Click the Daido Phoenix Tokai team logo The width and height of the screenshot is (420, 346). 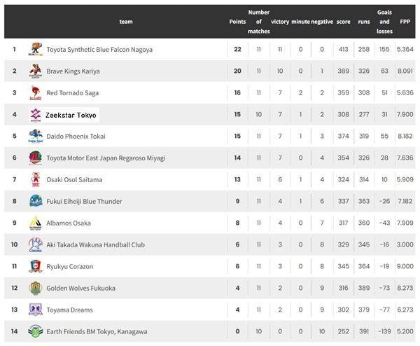pos(36,136)
